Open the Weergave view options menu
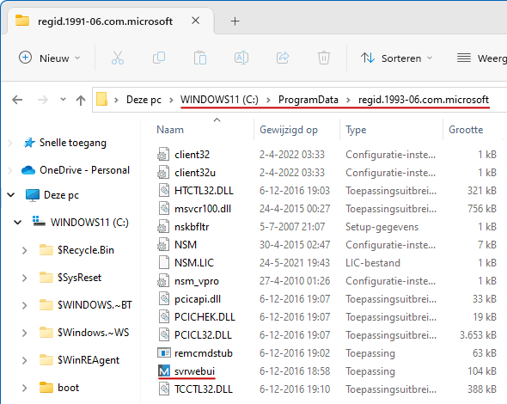507x404 pixels. [481, 58]
